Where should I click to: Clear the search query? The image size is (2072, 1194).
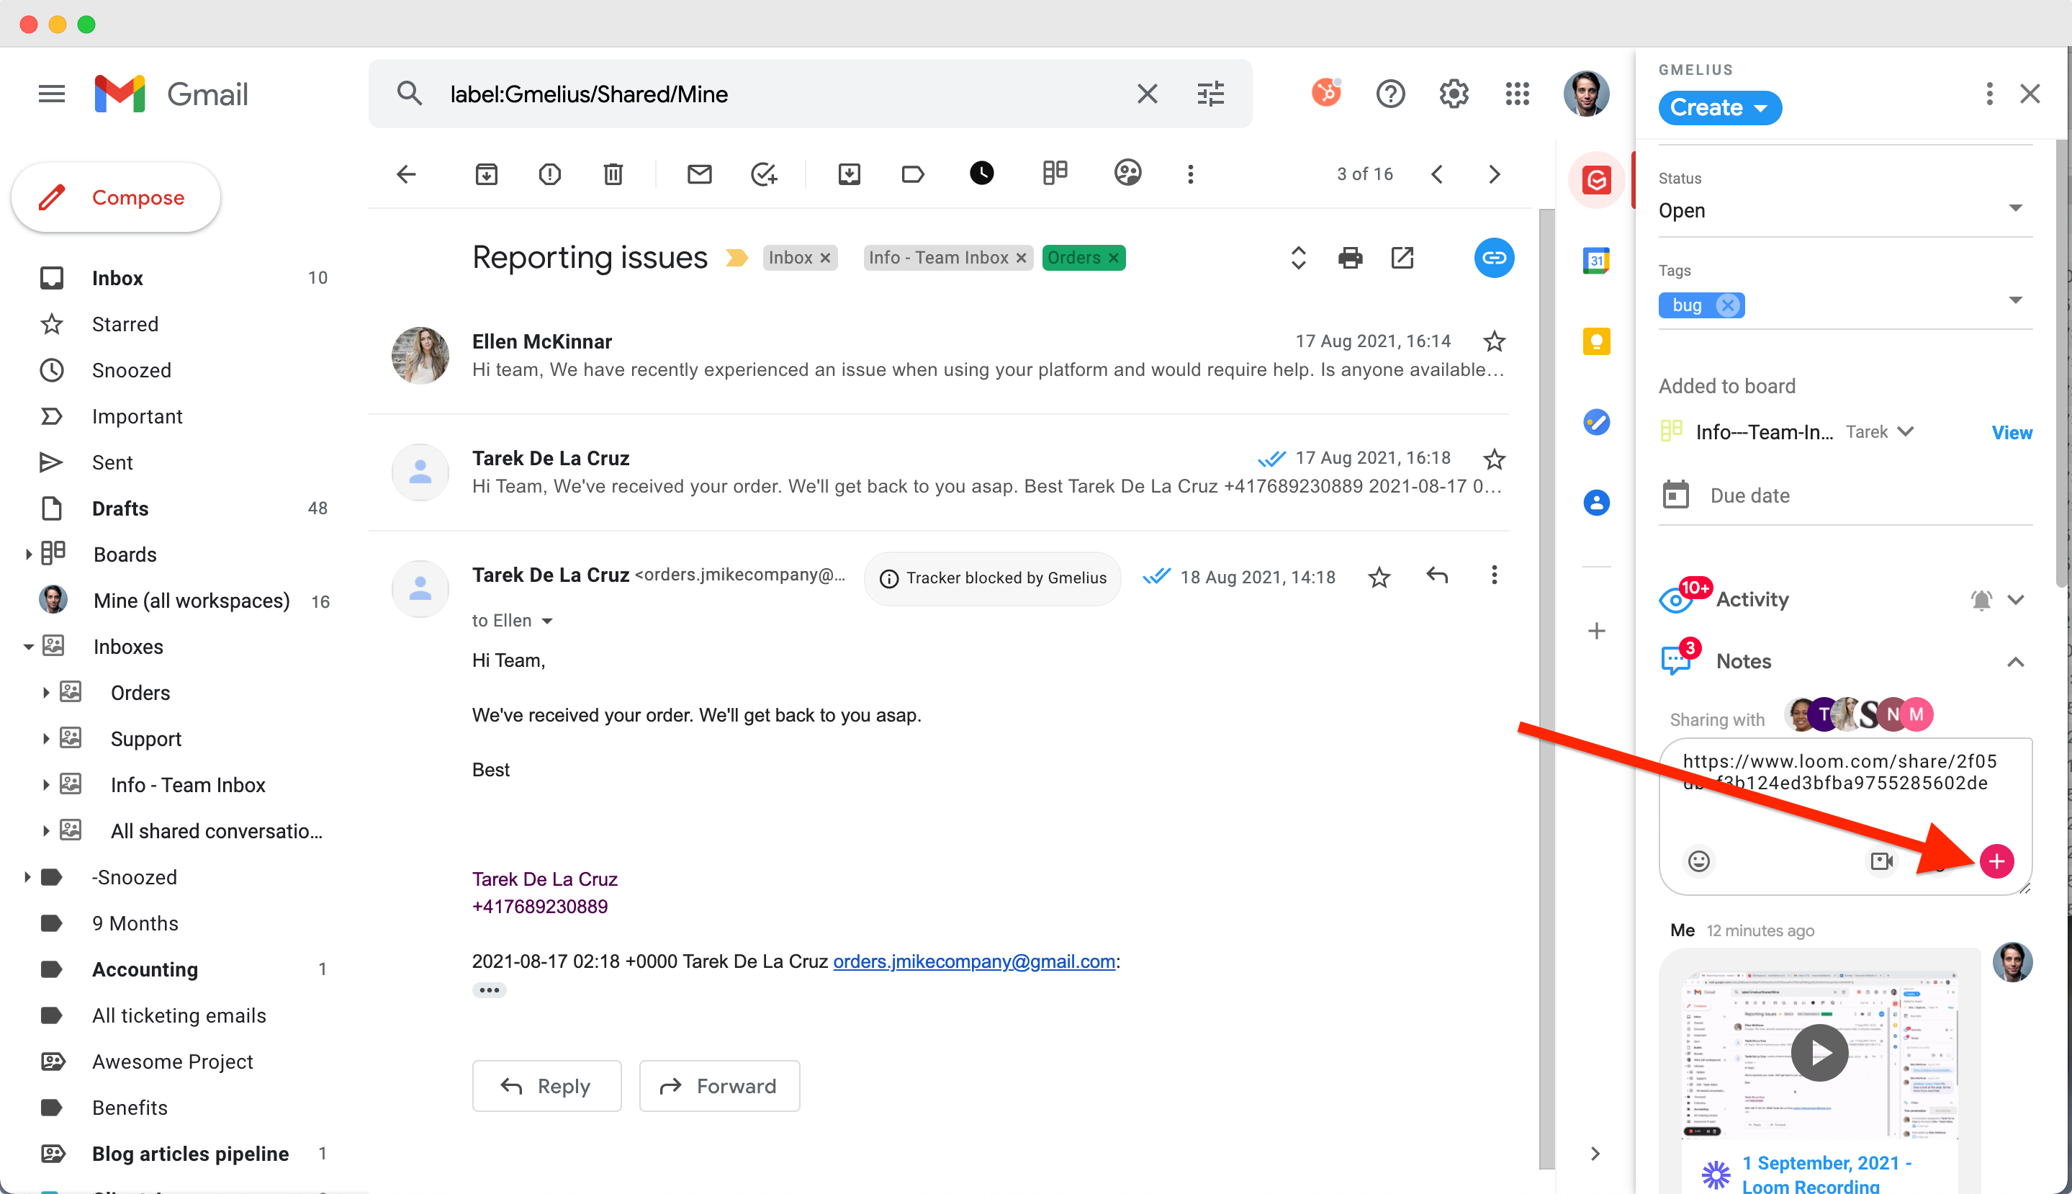tap(1148, 94)
